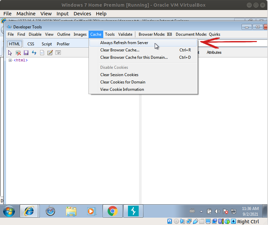Open the clock showing 11:36 AM
The image size is (268, 225).
pos(250,211)
